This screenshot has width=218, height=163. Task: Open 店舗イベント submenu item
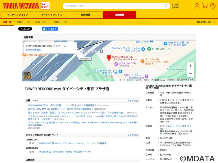click(x=42, y=22)
